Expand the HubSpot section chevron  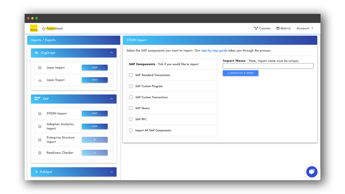coord(111,172)
